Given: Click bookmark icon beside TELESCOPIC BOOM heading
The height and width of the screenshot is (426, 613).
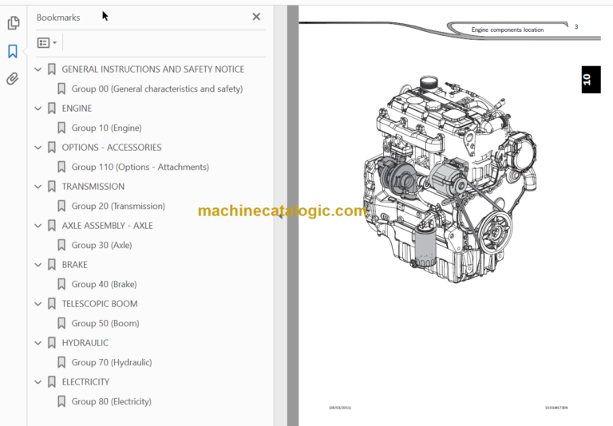Looking at the screenshot, I should pos(52,304).
